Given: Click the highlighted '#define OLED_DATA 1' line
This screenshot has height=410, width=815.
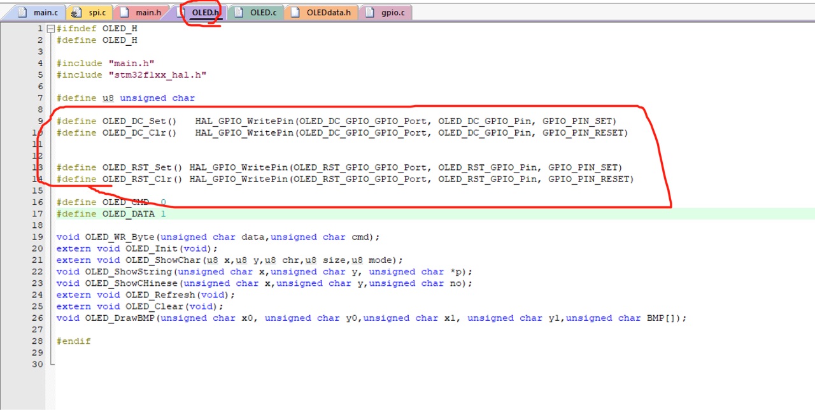Looking at the screenshot, I should tap(111, 214).
